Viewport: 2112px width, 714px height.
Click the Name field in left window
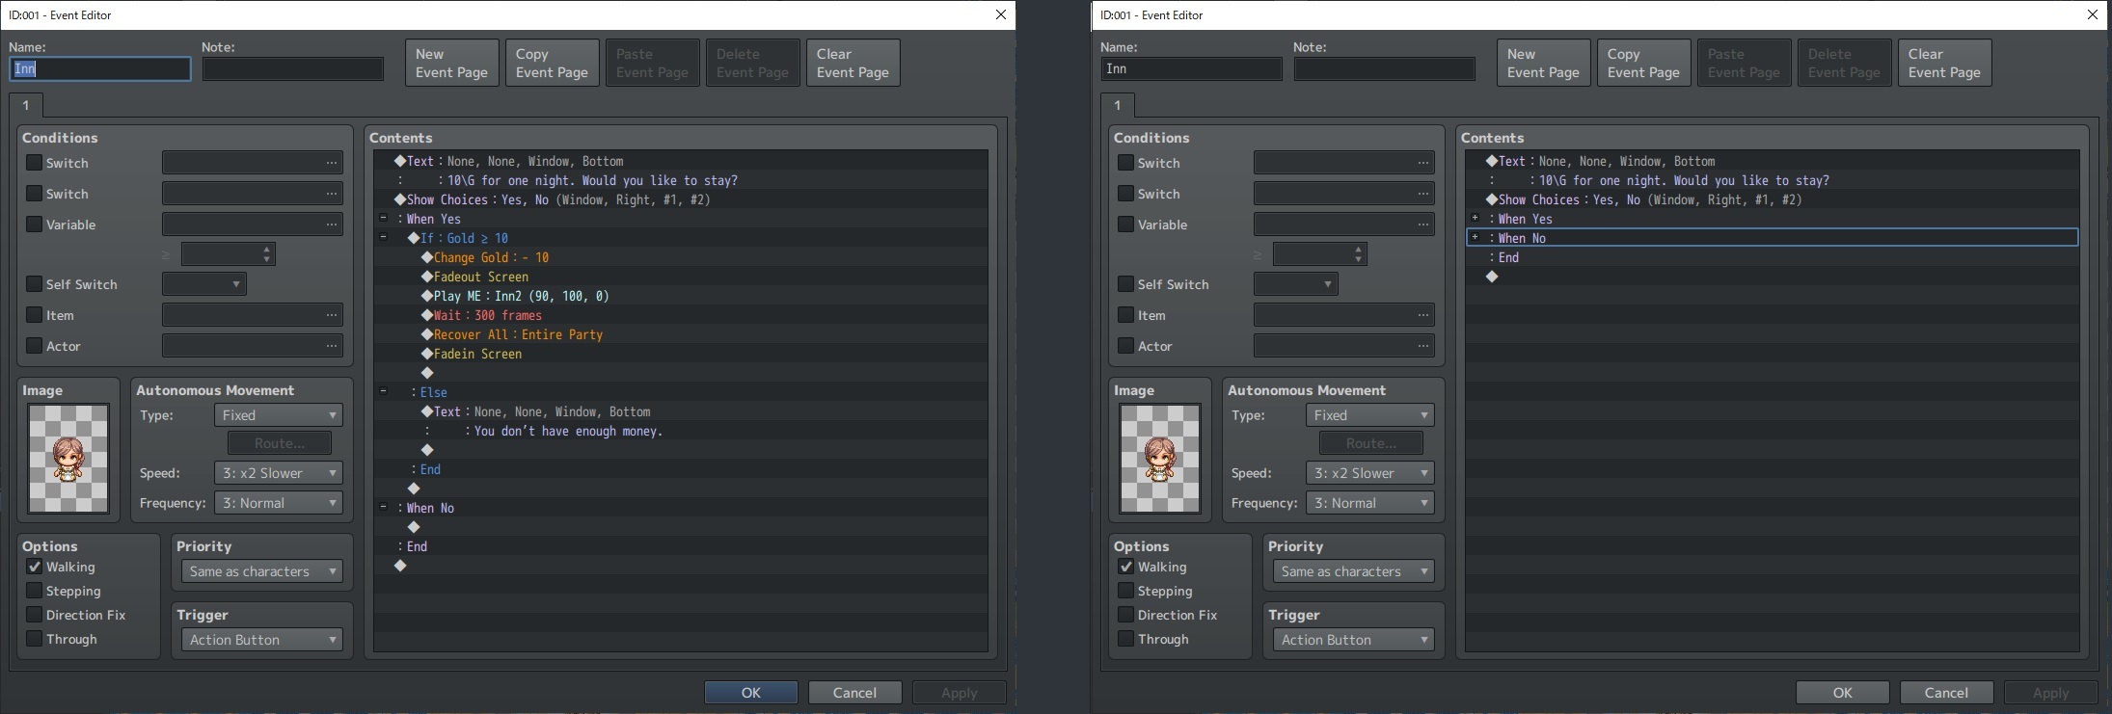pos(100,68)
